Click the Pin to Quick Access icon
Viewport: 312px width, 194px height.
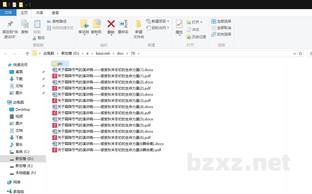coord(10,24)
